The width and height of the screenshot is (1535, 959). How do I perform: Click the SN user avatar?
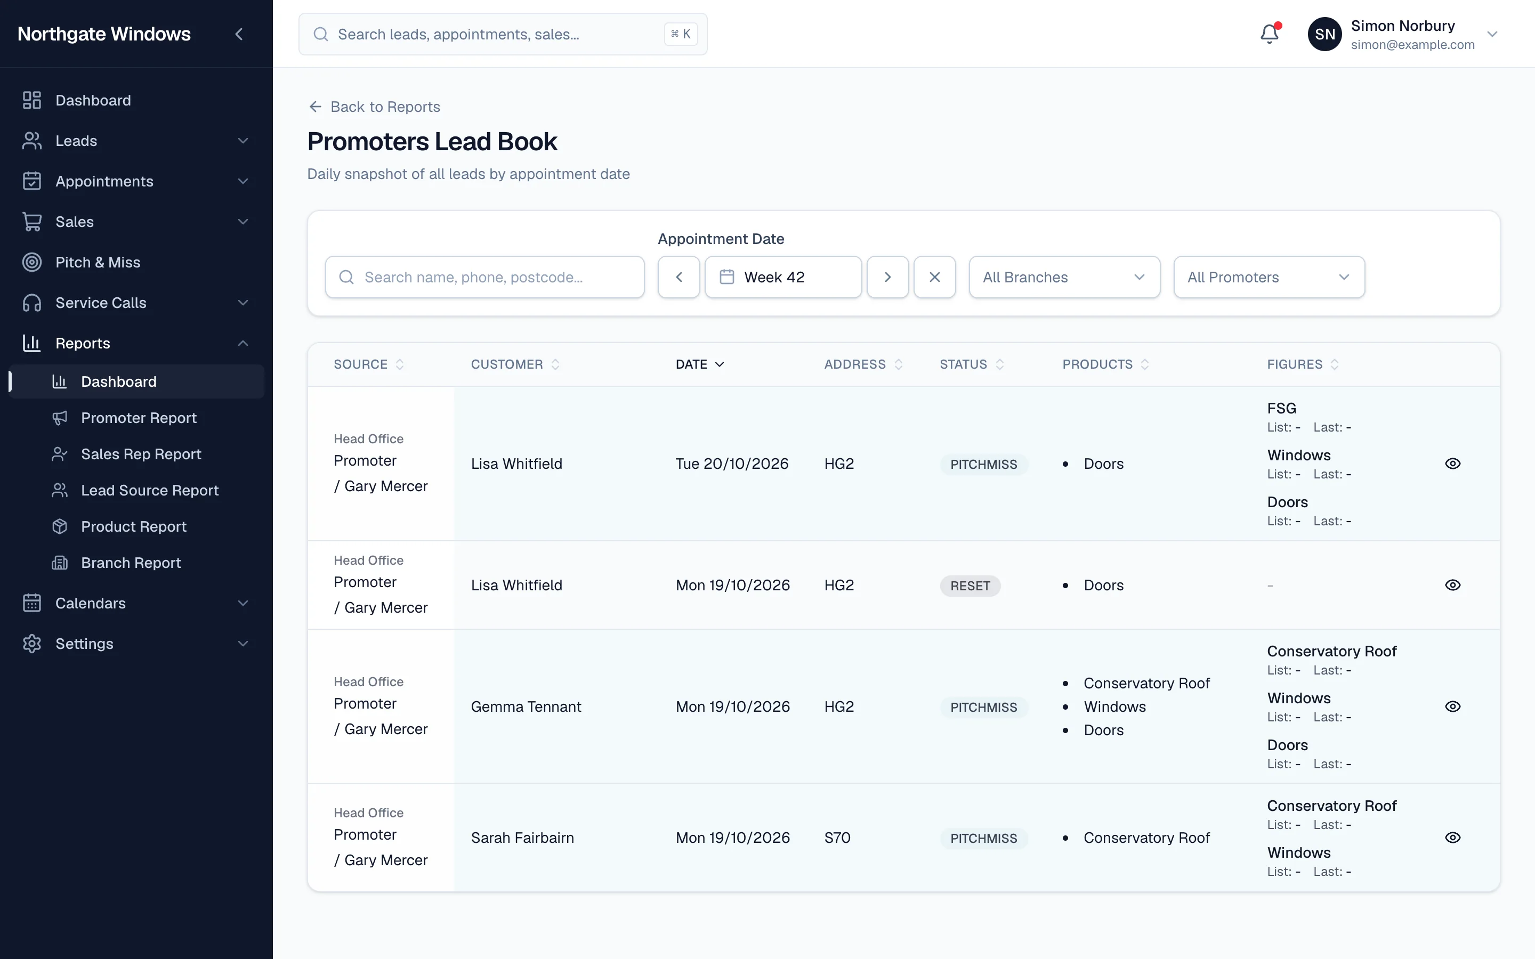(x=1324, y=34)
